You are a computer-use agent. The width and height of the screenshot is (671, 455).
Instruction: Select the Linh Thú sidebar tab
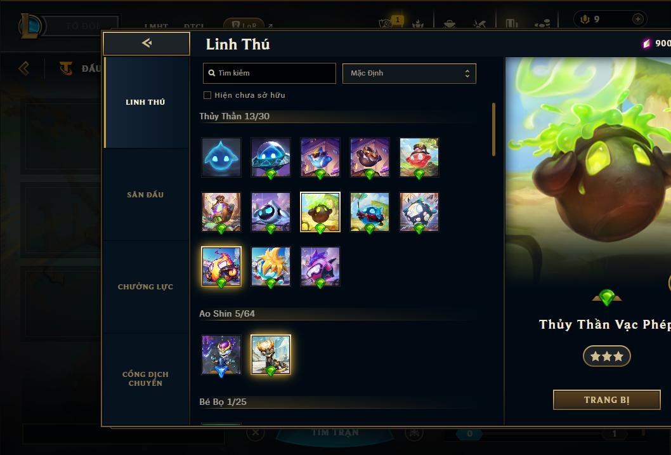(x=146, y=102)
